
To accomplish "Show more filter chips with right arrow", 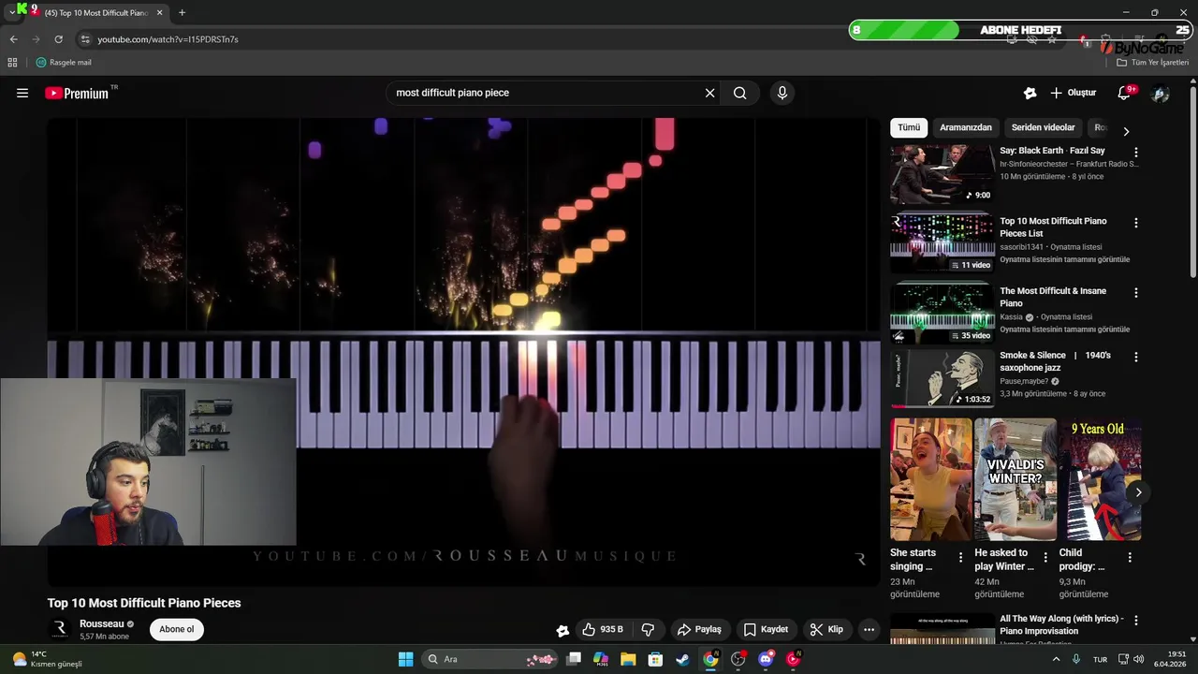I will pyautogui.click(x=1126, y=131).
